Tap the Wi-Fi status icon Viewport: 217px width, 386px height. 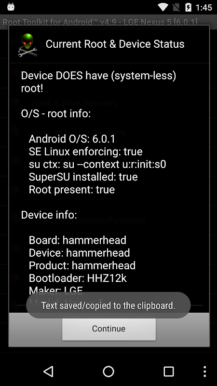point(163,7)
